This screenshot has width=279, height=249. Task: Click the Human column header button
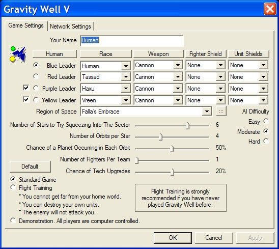click(x=54, y=54)
